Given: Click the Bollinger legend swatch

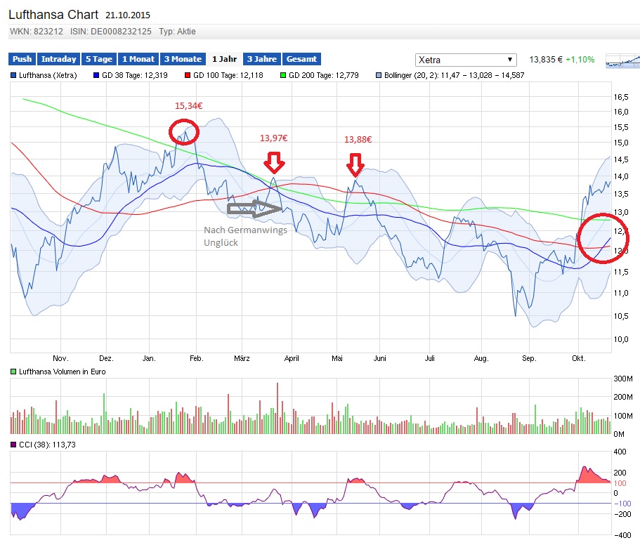Looking at the screenshot, I should coord(379,75).
